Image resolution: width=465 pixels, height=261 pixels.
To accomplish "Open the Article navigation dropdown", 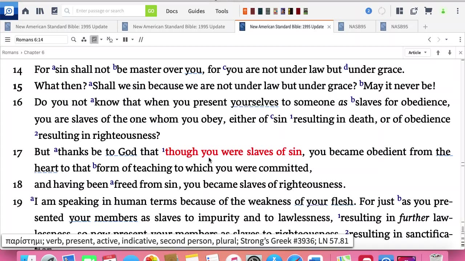I will [x=417, y=53].
